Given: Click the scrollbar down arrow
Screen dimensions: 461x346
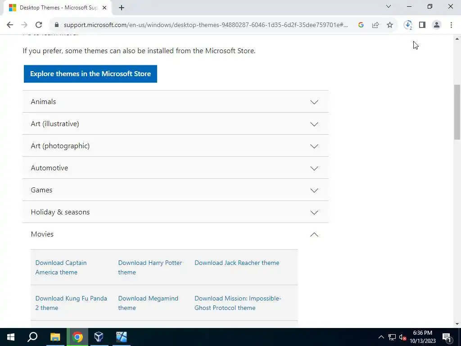Looking at the screenshot, I should 457,324.
